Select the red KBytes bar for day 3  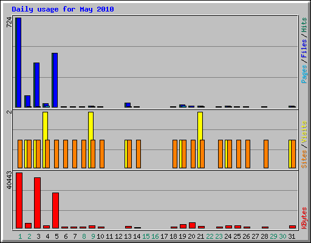pyautogui.click(x=38, y=203)
